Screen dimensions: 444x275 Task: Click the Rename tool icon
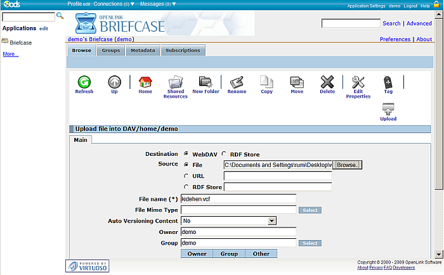click(237, 82)
